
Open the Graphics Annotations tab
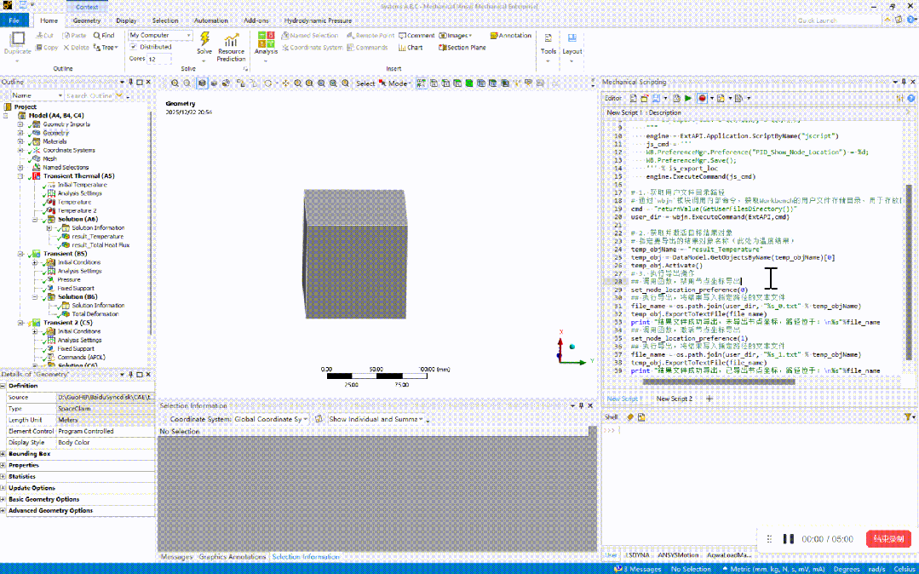pos(233,556)
